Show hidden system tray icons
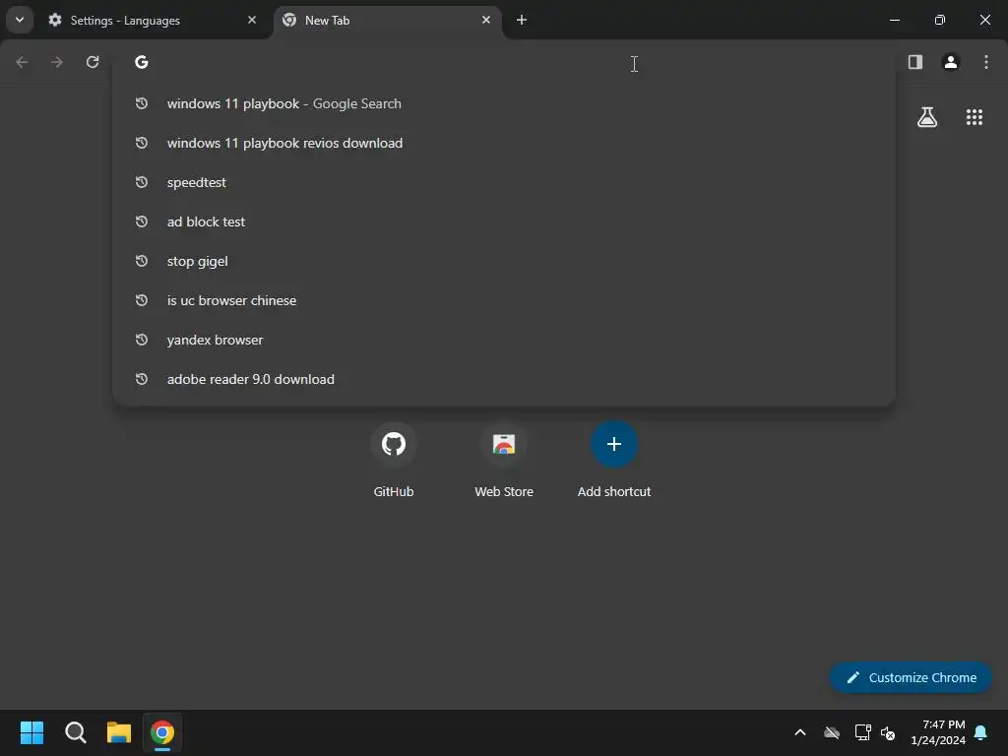Viewport: 1008px width, 756px height. click(800, 732)
